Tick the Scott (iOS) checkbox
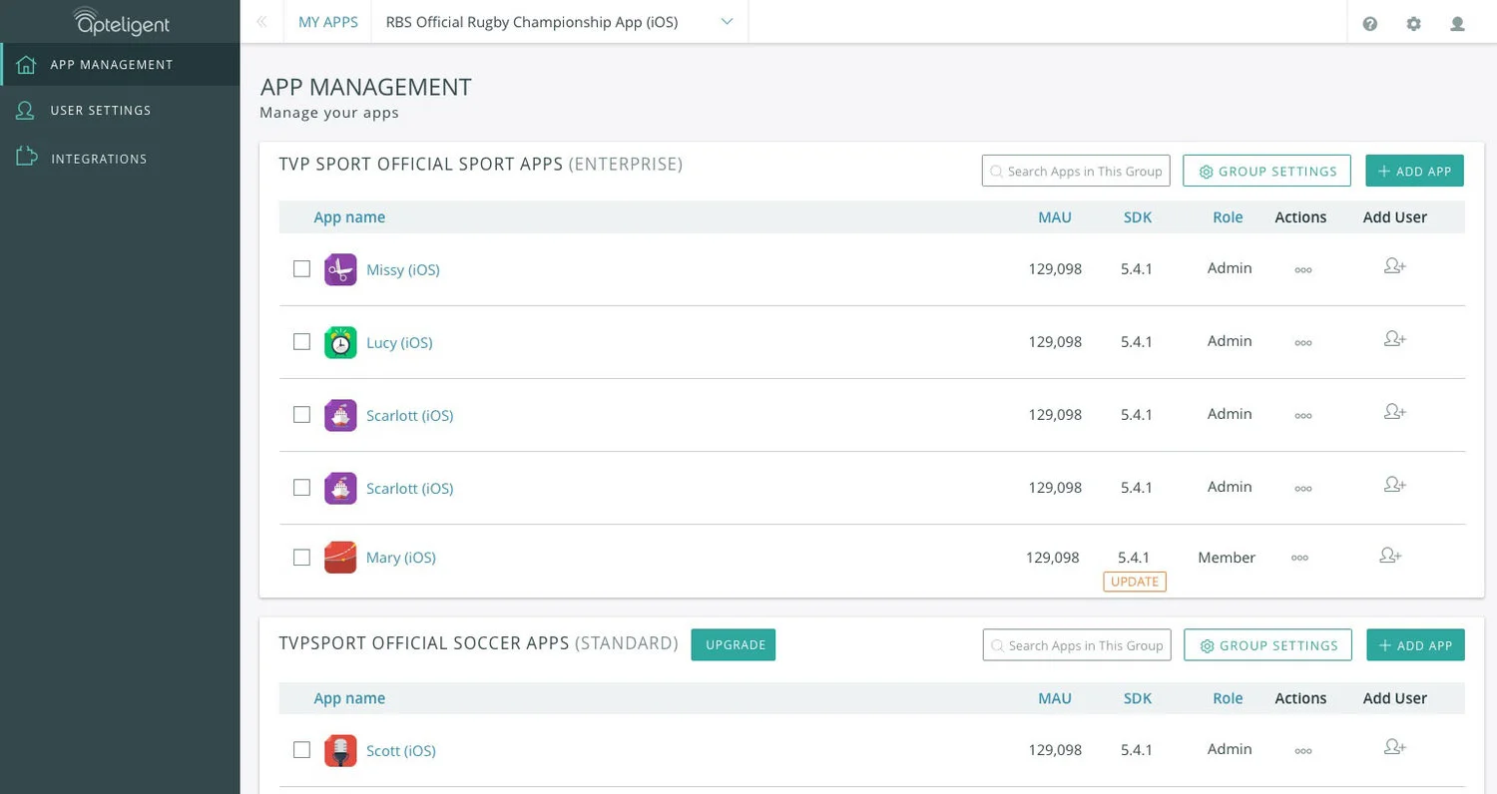This screenshot has height=794, width=1497. click(301, 750)
